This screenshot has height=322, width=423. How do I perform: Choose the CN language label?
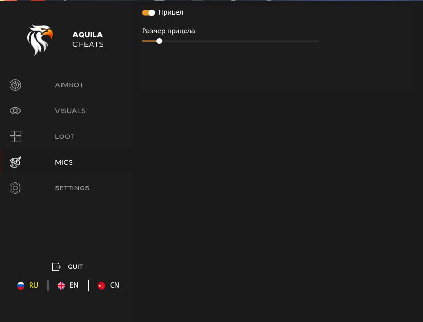click(x=114, y=285)
